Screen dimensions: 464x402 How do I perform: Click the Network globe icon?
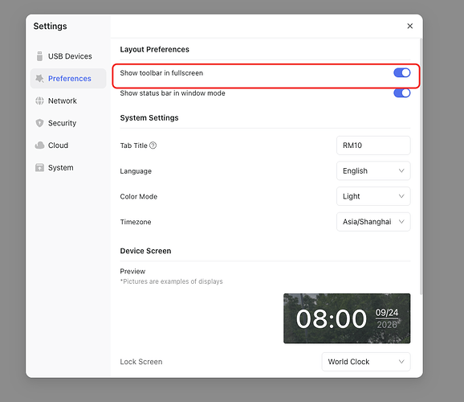point(39,100)
